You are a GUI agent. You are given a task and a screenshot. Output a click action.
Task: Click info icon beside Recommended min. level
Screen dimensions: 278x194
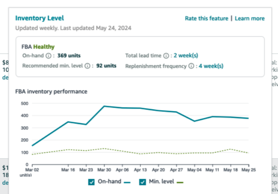pyautogui.click(x=87, y=66)
